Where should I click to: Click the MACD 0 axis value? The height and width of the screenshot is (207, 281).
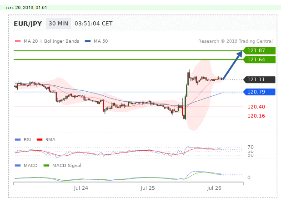click(249, 177)
